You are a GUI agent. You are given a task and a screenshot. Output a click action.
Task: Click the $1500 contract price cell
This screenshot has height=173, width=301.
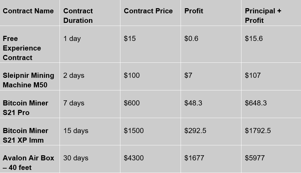(134, 131)
